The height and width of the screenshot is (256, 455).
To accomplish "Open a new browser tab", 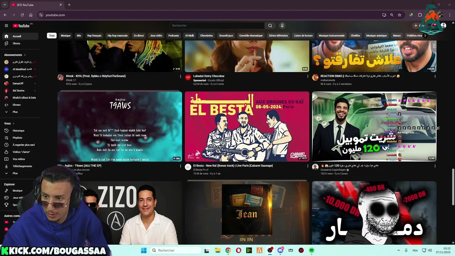I will pyautogui.click(x=69, y=5).
